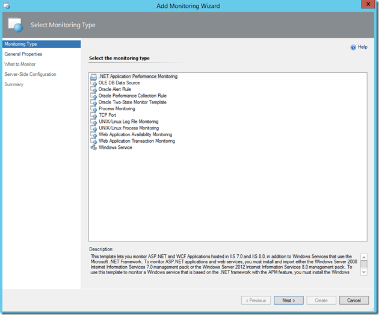Open the Monitoring Type wizard step
The image size is (379, 315).
pos(20,44)
